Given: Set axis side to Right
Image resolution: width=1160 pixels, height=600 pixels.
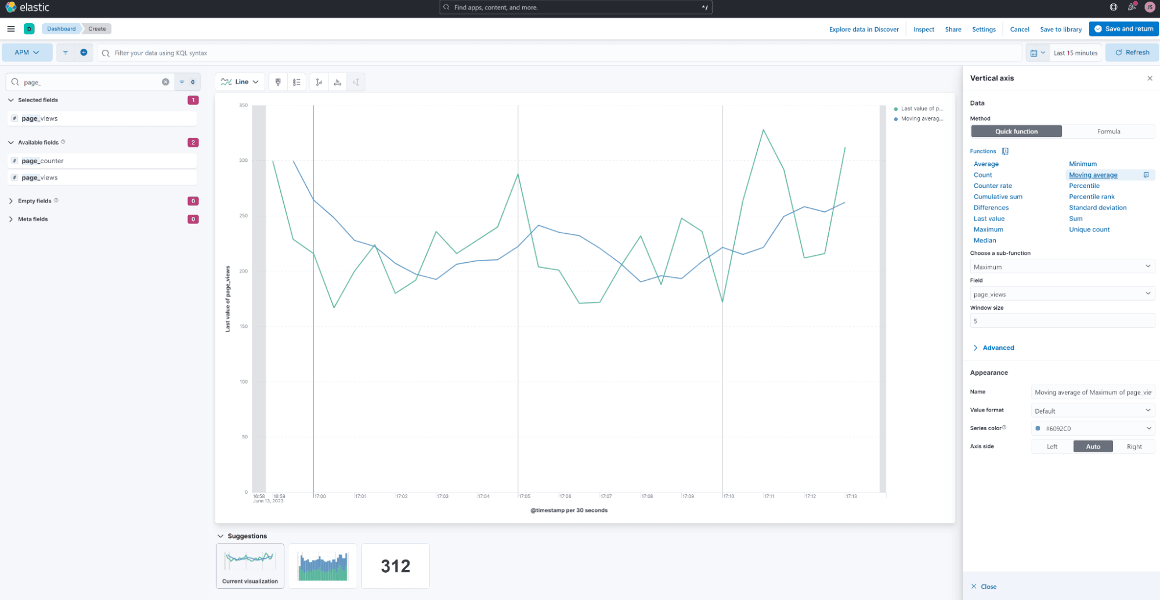Looking at the screenshot, I should click(1134, 446).
